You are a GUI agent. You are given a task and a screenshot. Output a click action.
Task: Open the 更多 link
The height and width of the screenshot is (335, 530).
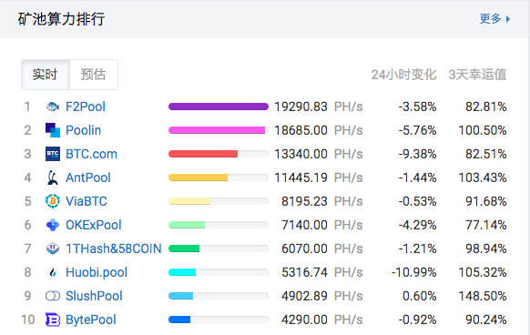point(490,18)
